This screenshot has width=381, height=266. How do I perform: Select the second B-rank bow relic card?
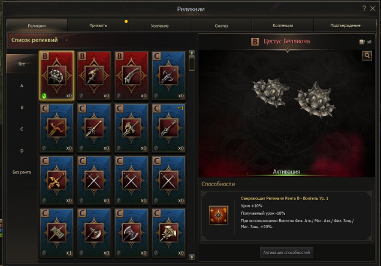coord(94,75)
